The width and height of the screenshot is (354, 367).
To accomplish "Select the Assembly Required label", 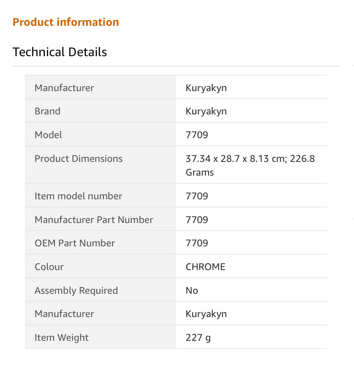I will point(76,290).
